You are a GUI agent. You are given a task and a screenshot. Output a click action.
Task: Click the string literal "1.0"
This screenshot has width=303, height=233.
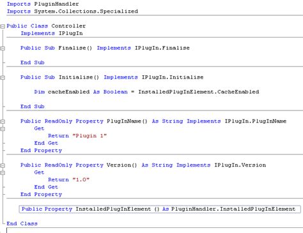[x=81, y=179]
